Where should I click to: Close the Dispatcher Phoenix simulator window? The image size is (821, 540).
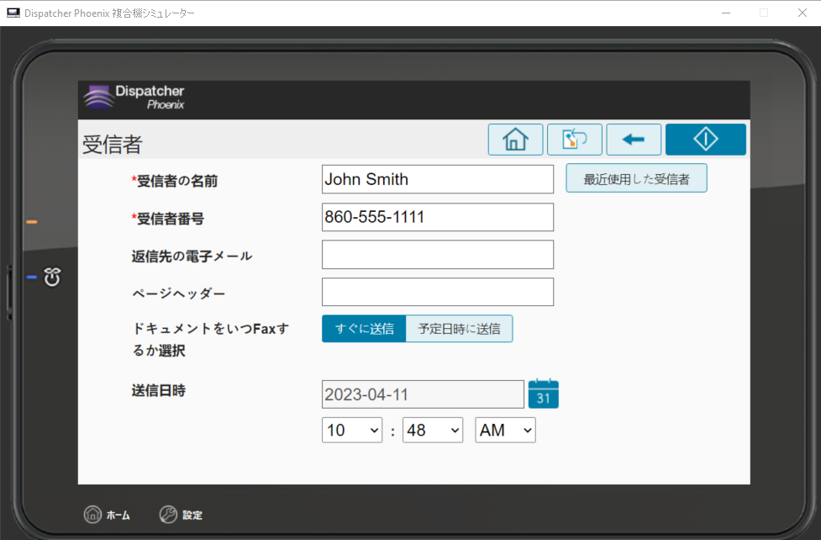tap(803, 13)
